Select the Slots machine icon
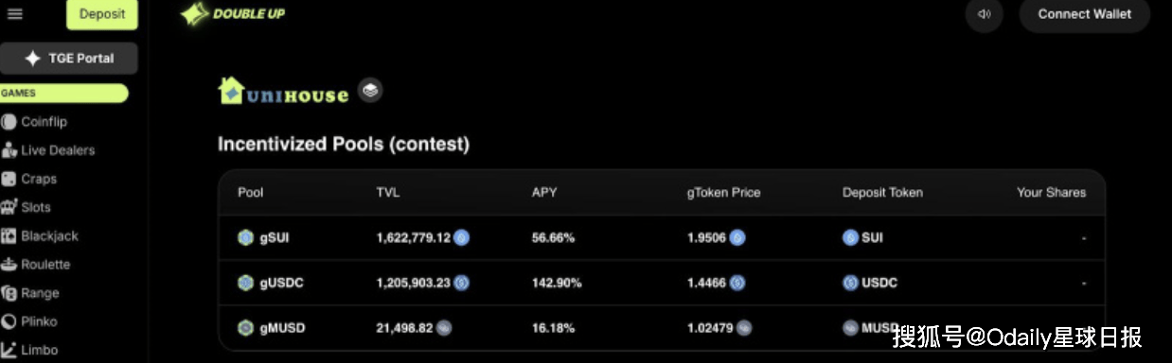The height and width of the screenshot is (363, 1172). (x=9, y=207)
